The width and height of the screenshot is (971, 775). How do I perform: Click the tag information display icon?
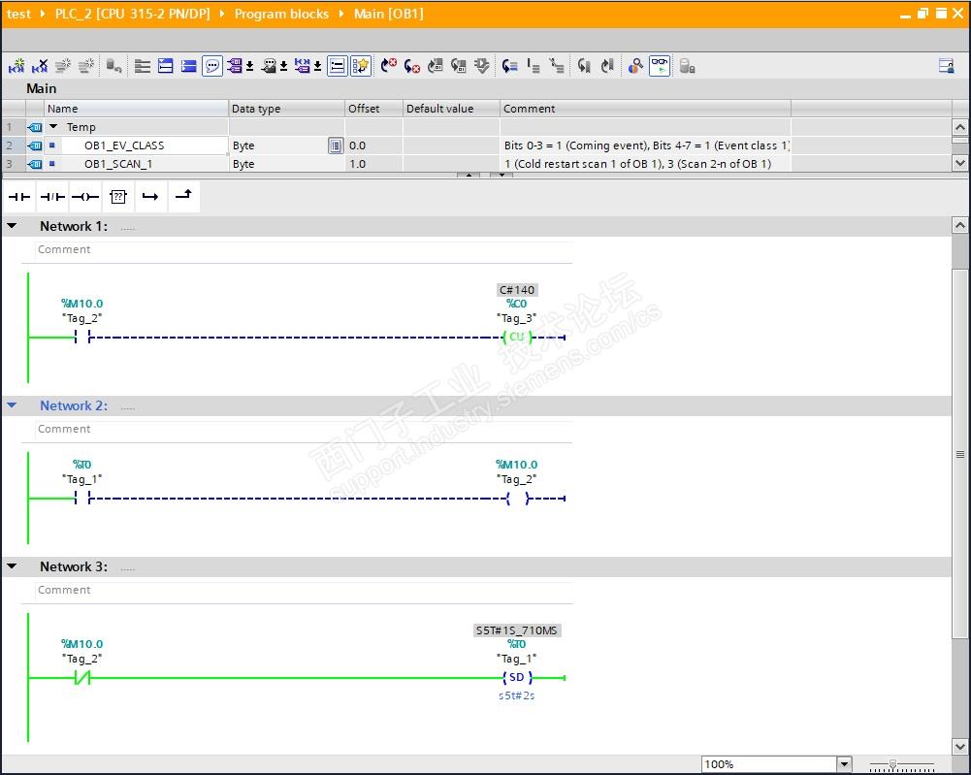pyautogui.click(x=269, y=66)
